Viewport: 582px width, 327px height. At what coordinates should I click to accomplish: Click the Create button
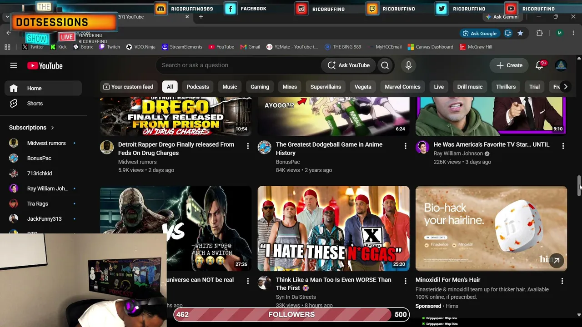click(x=509, y=65)
